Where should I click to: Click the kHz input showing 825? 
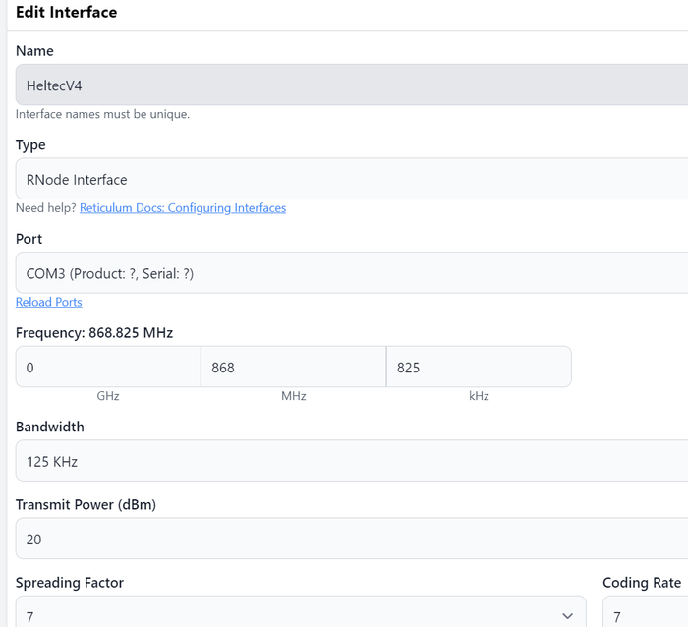click(x=478, y=368)
